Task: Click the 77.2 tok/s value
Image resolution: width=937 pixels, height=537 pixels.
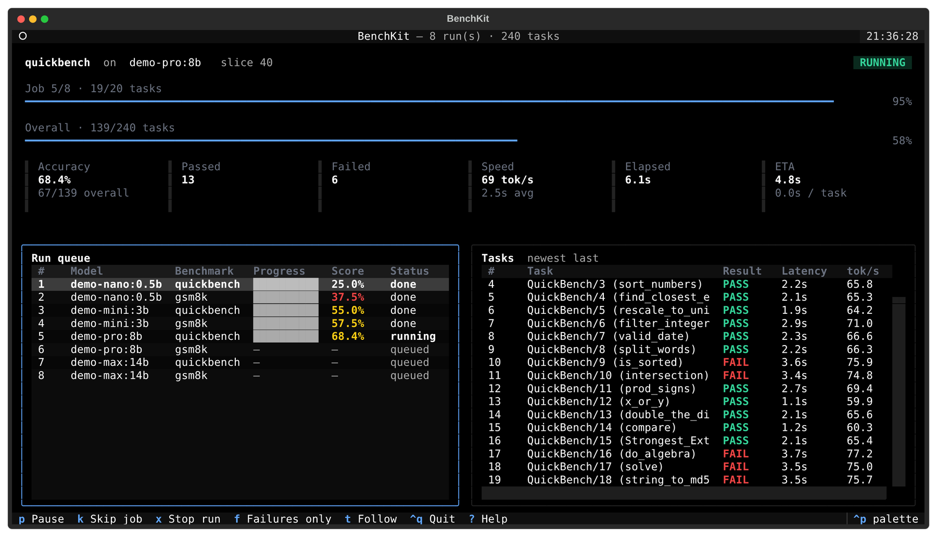Action: pos(859,454)
